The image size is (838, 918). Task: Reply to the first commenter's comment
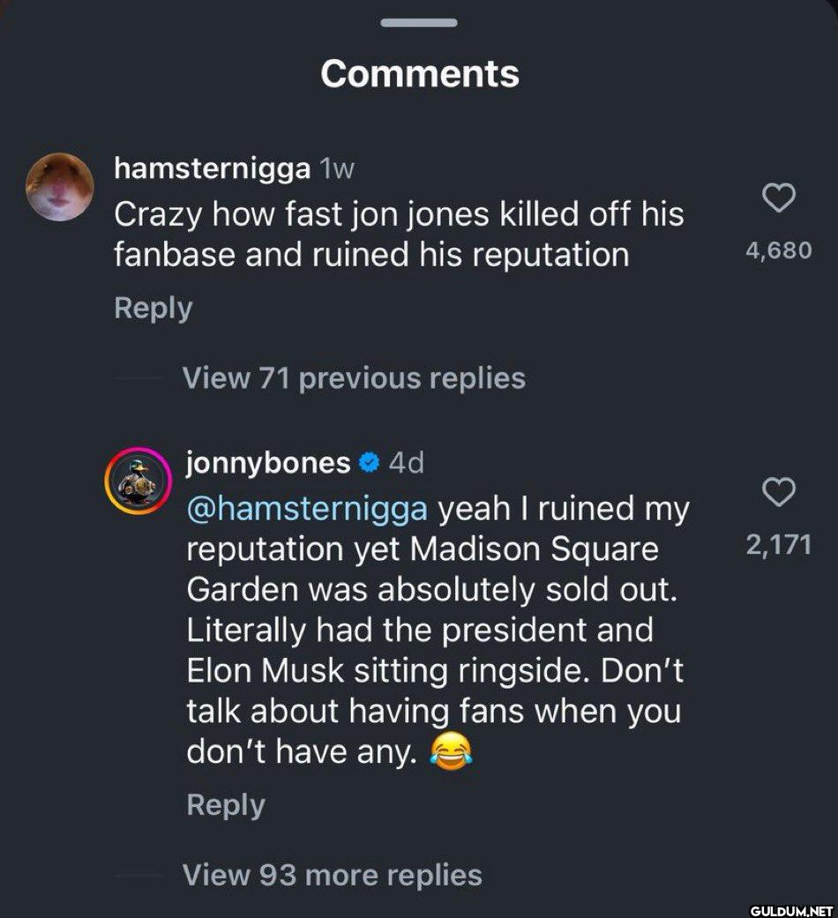153,309
